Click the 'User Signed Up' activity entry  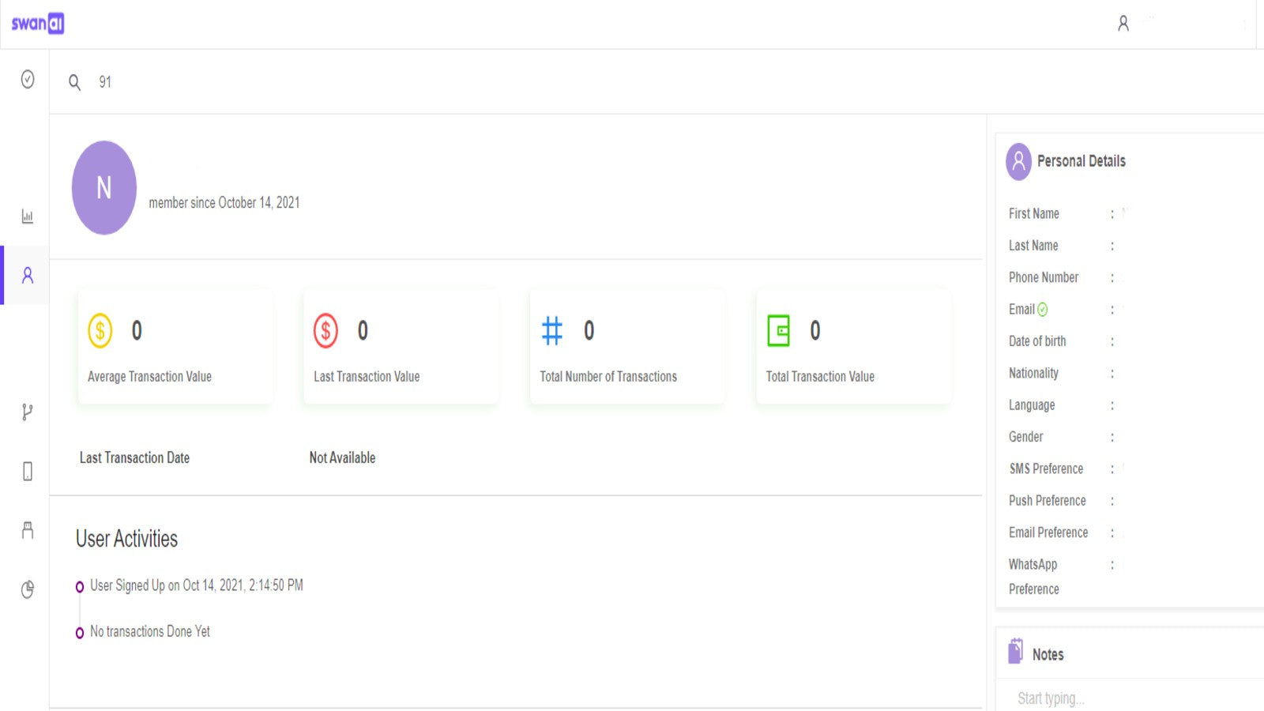pyautogui.click(x=197, y=585)
